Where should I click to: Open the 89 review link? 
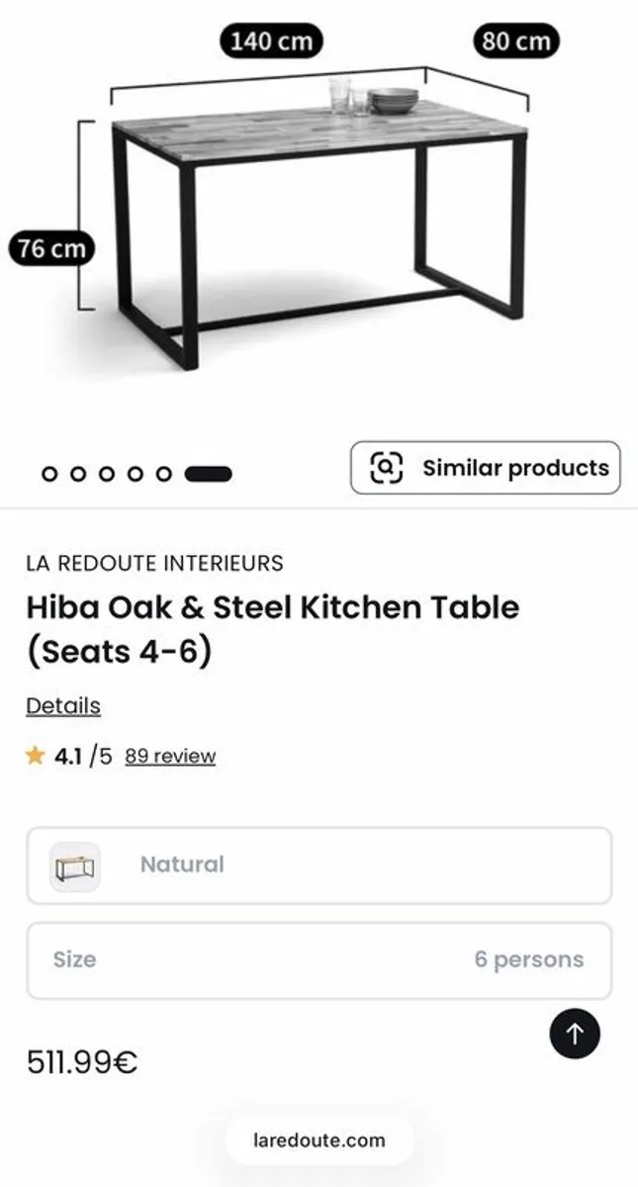coord(168,755)
